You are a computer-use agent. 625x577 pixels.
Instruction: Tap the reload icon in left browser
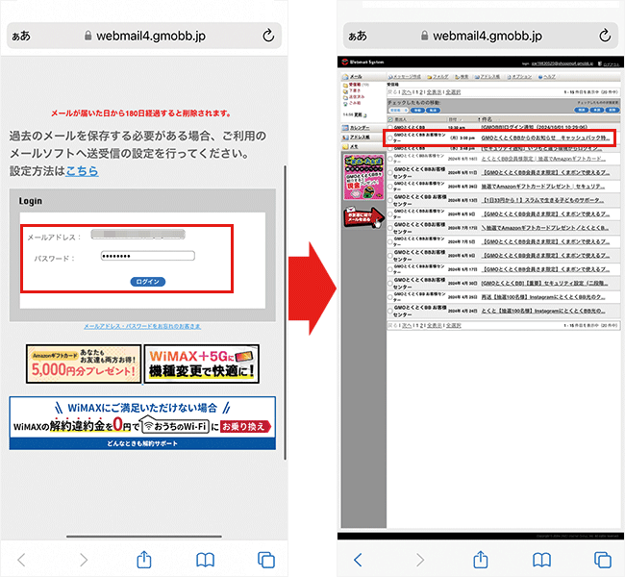[268, 36]
